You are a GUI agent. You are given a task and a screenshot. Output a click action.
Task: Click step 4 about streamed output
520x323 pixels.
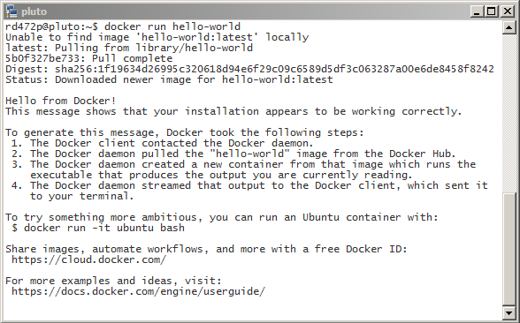click(249, 191)
